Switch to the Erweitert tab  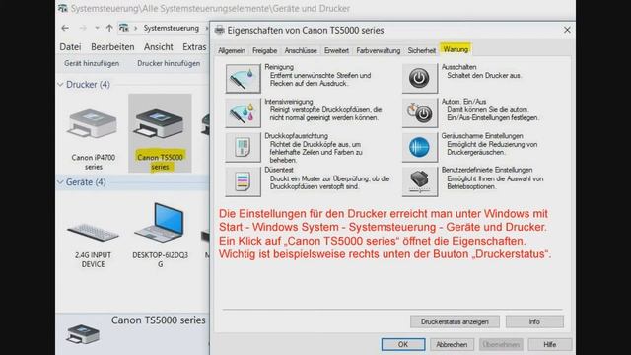pyautogui.click(x=336, y=50)
